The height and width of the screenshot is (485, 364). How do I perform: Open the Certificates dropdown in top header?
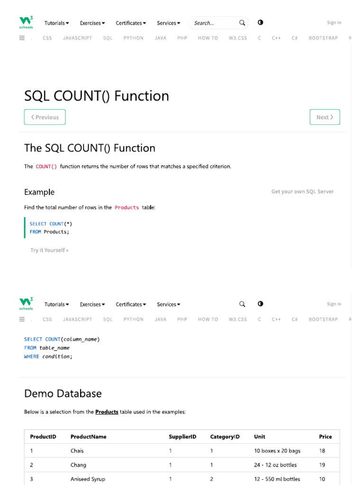click(x=131, y=23)
